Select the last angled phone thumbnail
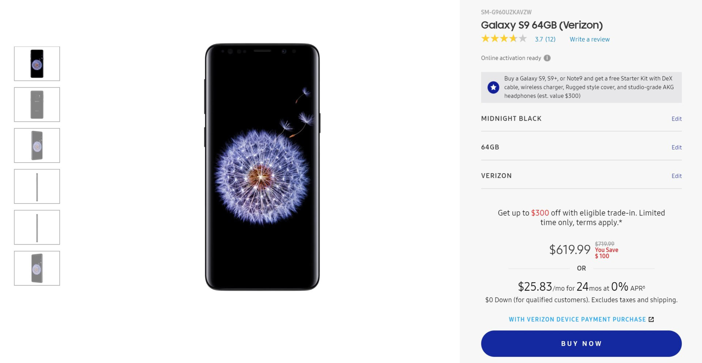The height and width of the screenshot is (363, 702). pyautogui.click(x=37, y=268)
